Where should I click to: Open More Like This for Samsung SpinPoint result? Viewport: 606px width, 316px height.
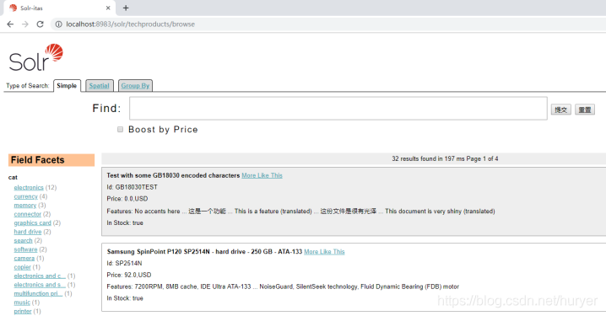[x=324, y=252]
